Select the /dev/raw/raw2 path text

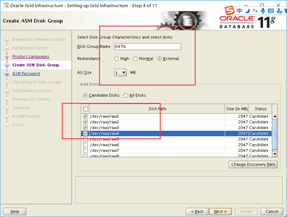(x=104, y=122)
